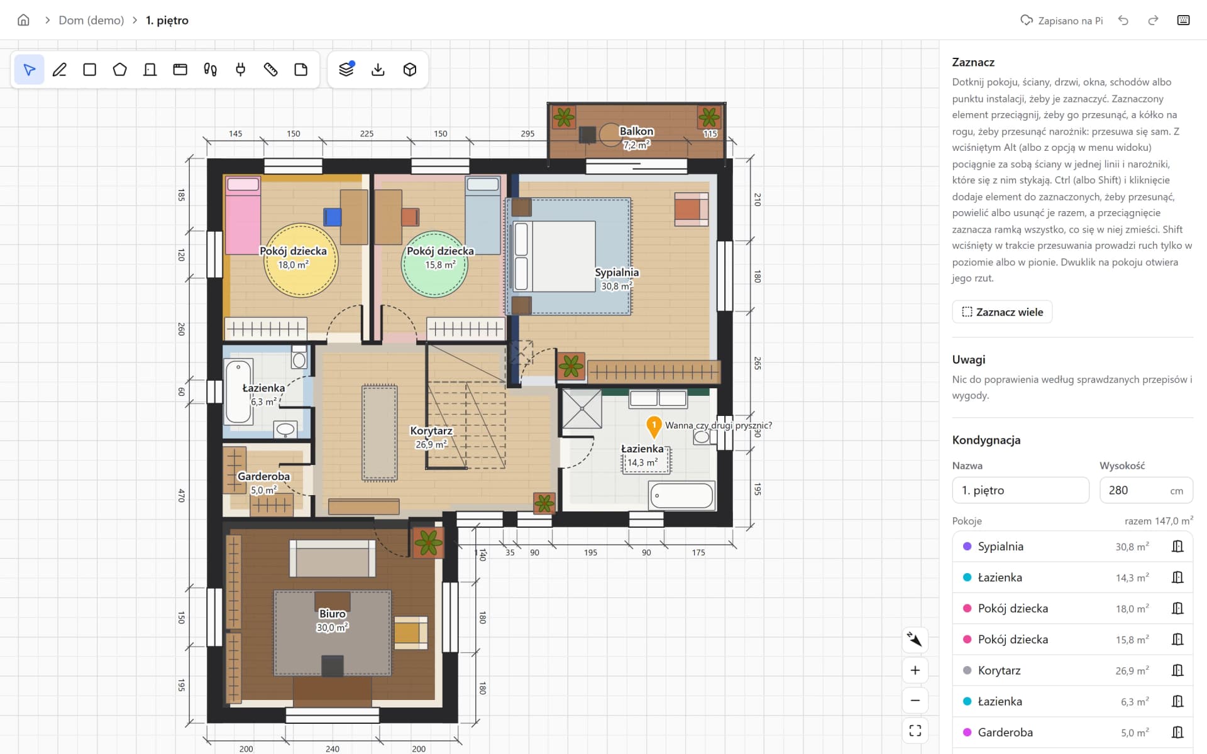Pick the rectangle room tool
Image resolution: width=1207 pixels, height=754 pixels.
click(89, 69)
